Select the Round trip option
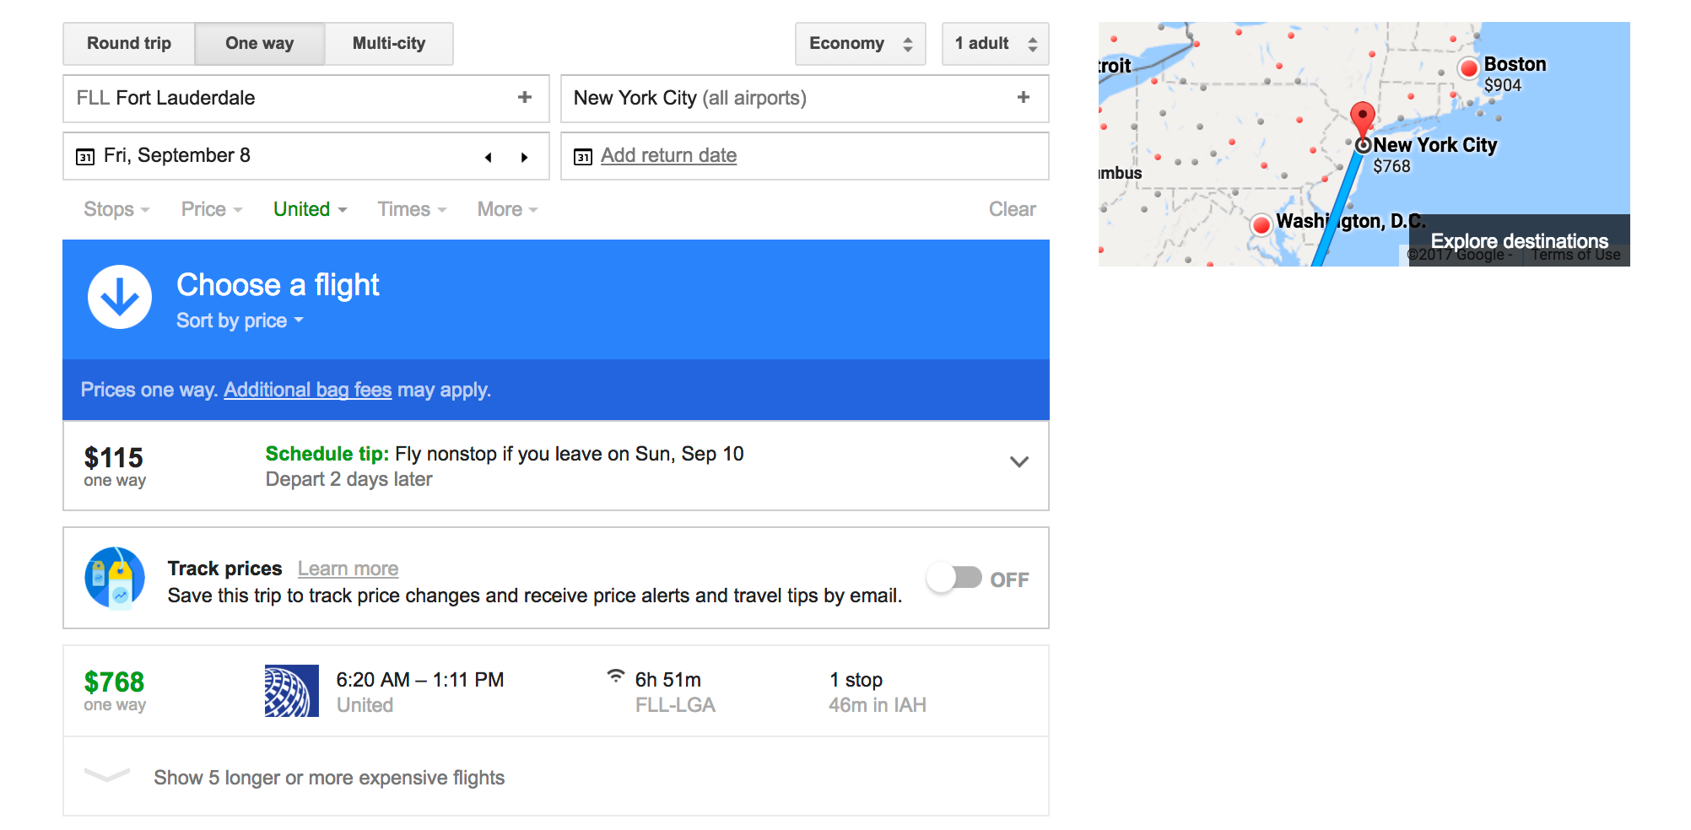1691x830 pixels. point(129,44)
